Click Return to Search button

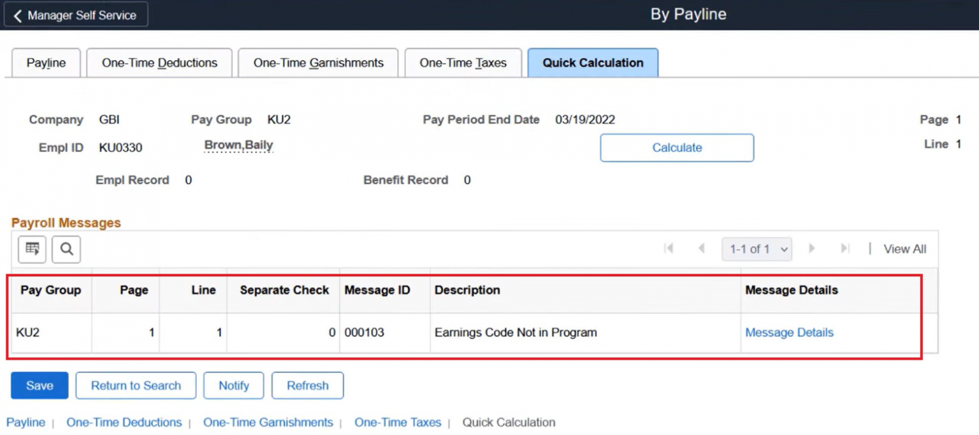tap(136, 385)
